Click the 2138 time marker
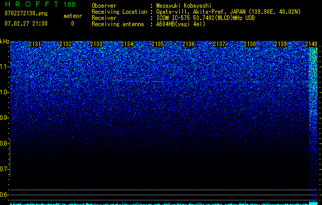 pos(250,44)
